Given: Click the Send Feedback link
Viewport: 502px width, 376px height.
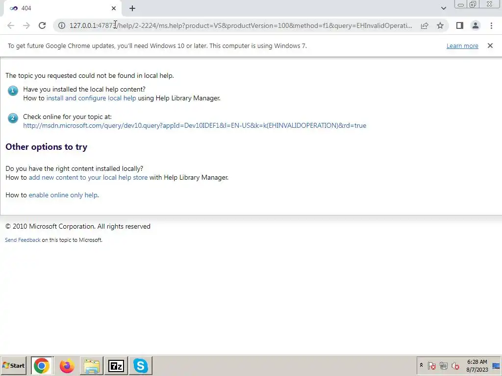Looking at the screenshot, I should point(23,240).
